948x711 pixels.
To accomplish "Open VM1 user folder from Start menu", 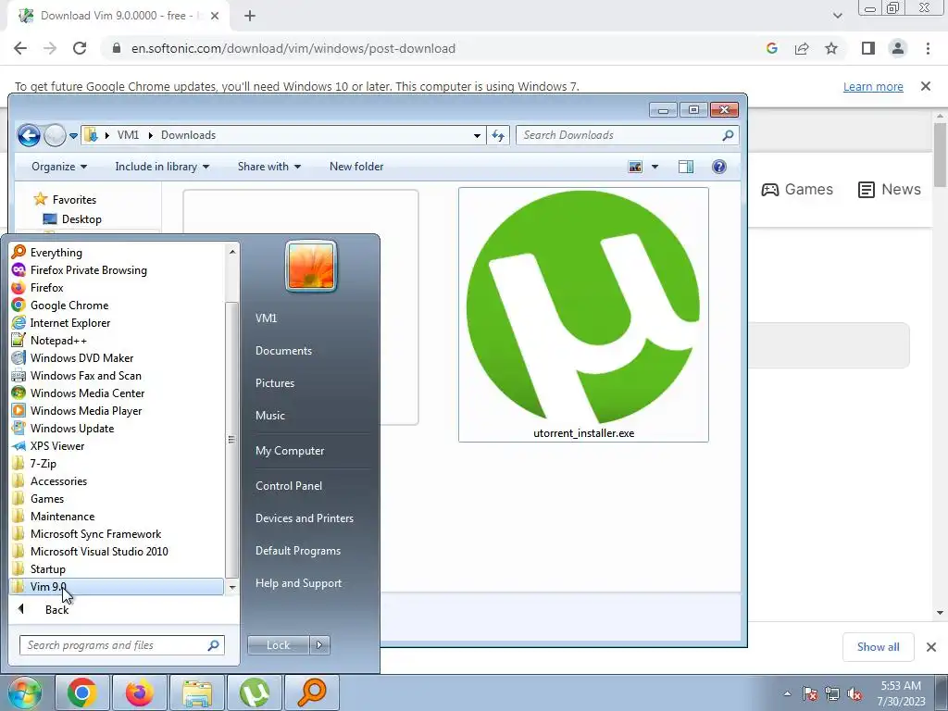I will tap(266, 318).
